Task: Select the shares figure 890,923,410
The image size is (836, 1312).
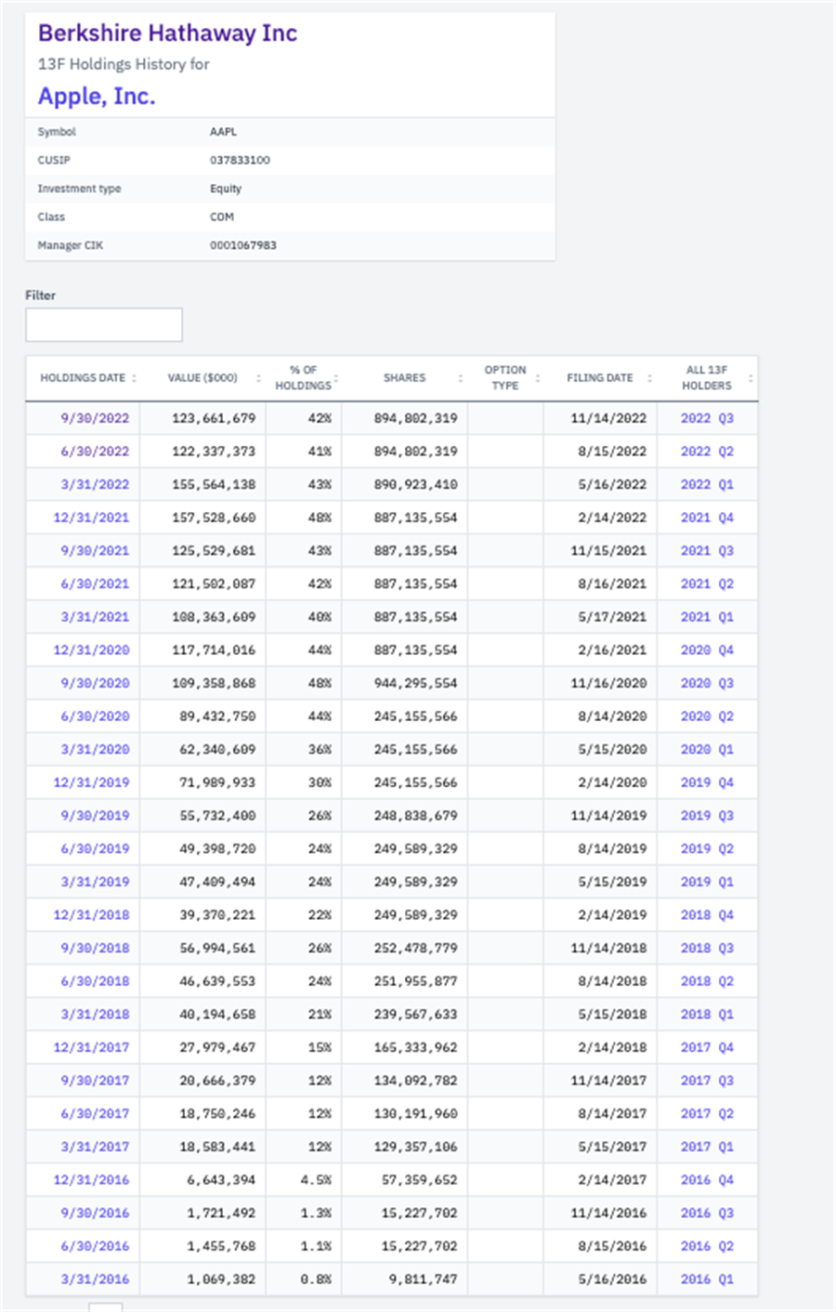Action: (416, 484)
